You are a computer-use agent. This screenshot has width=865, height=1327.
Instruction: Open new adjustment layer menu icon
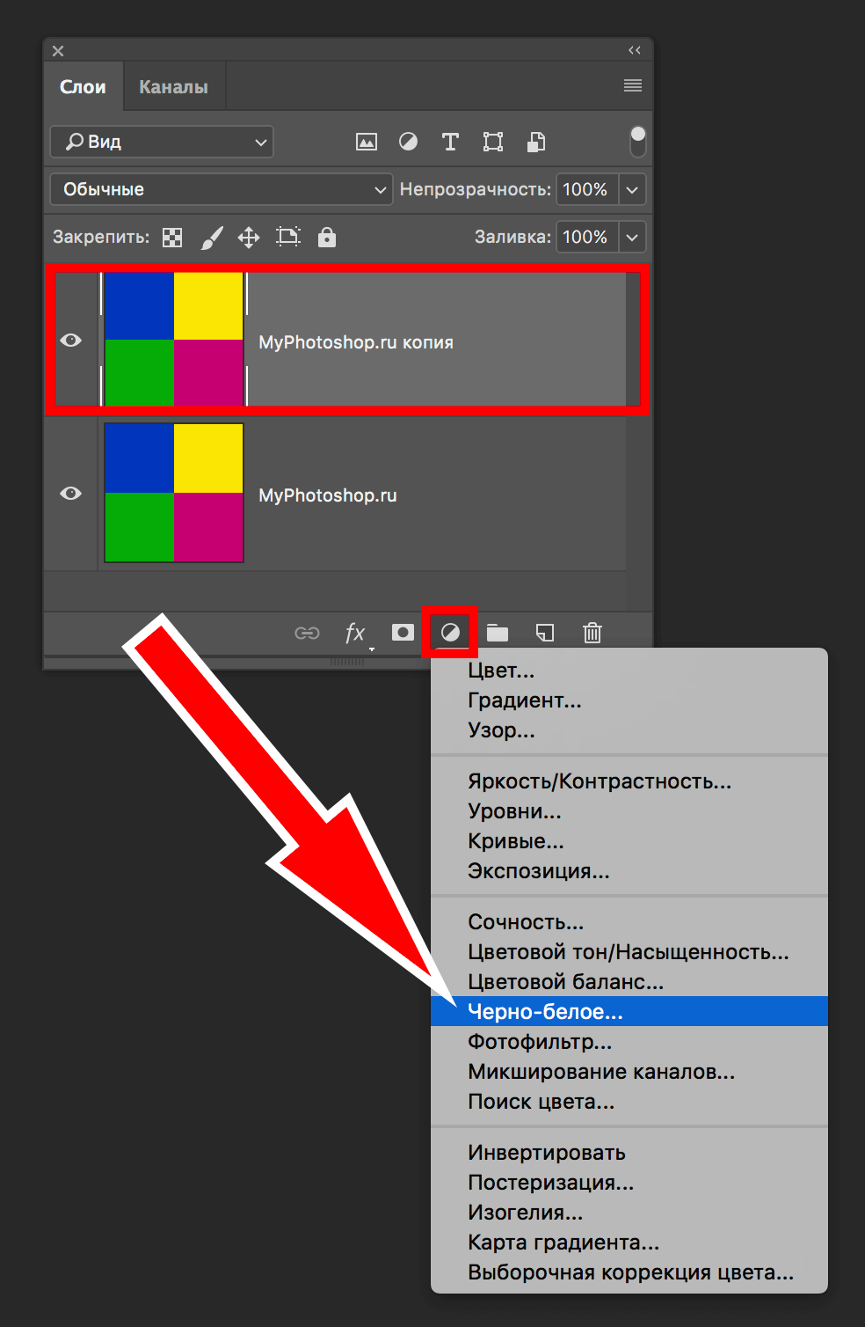tap(450, 633)
